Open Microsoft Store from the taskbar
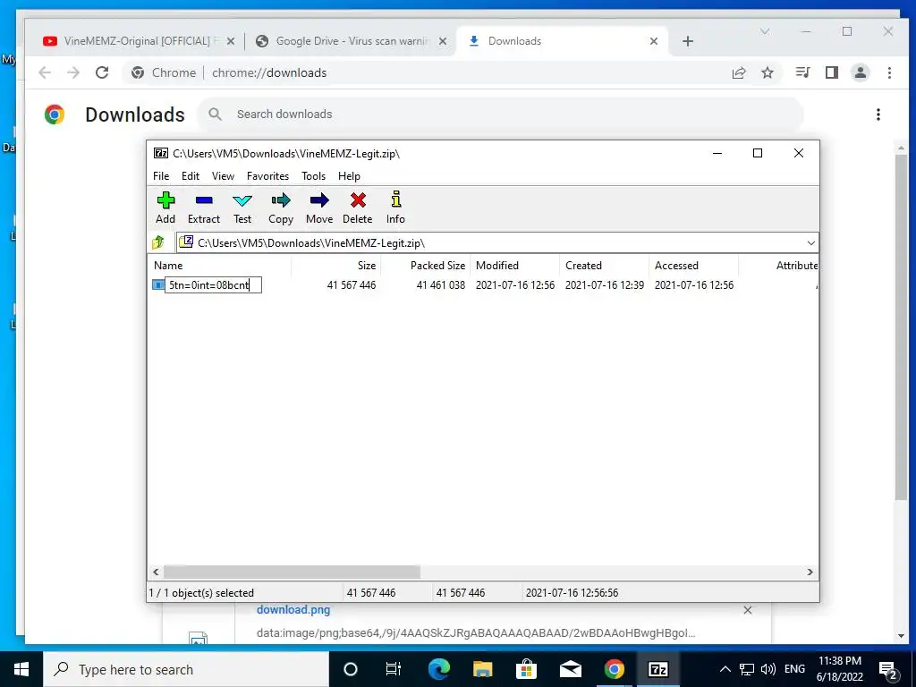Image resolution: width=916 pixels, height=687 pixels. [x=526, y=669]
